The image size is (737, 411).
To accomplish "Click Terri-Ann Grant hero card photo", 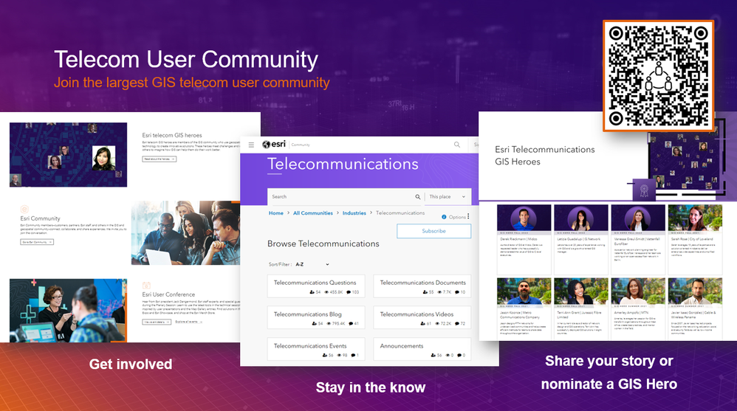I will tap(581, 291).
